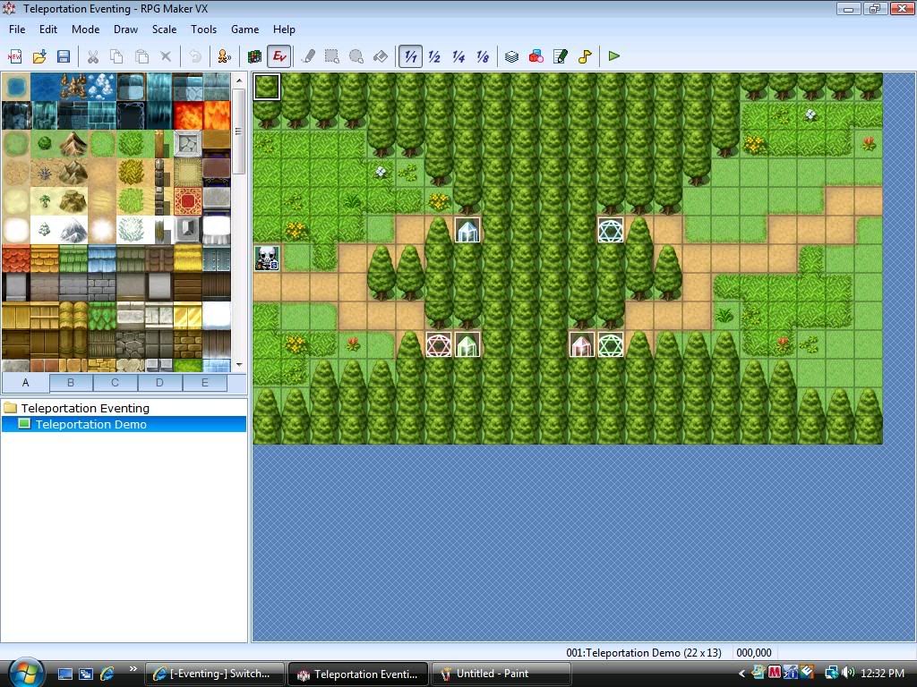The image size is (917, 687).
Task: Switch to tileset tab B
Action: coord(71,383)
